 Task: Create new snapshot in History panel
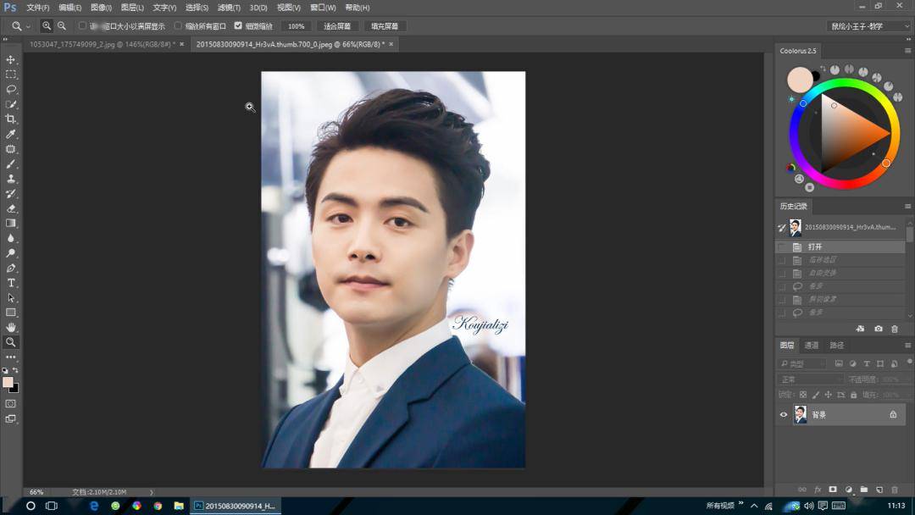click(x=879, y=329)
